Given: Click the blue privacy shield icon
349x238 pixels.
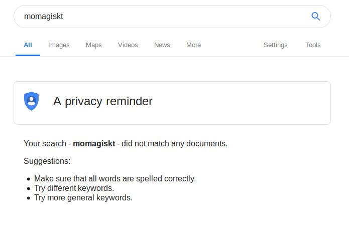Looking at the screenshot, I should pos(31,101).
